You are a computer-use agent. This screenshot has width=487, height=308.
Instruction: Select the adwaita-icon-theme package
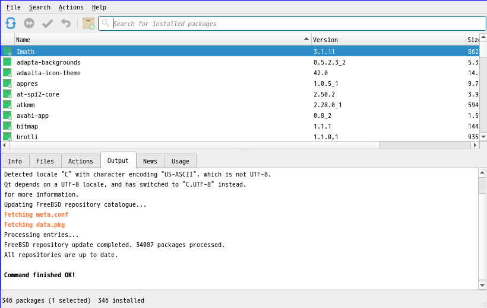tap(240, 73)
